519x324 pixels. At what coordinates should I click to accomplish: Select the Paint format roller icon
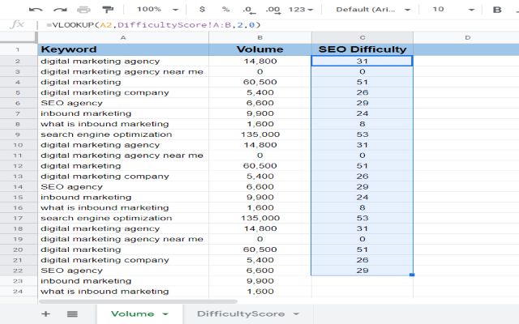(x=108, y=10)
